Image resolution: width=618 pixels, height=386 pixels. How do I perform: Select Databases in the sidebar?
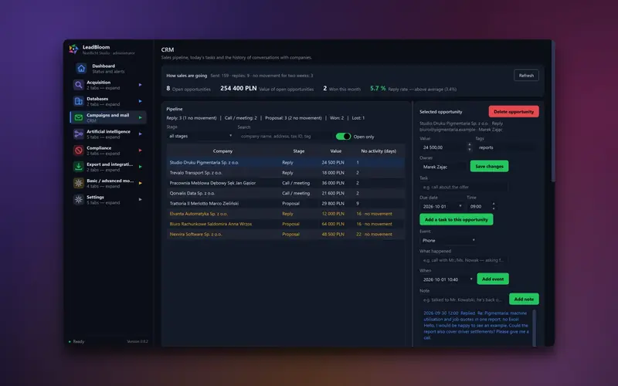pyautogui.click(x=108, y=101)
